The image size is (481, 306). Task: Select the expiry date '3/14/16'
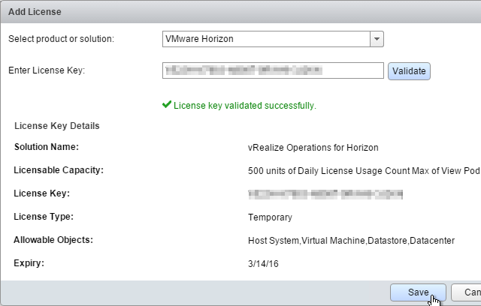point(263,264)
